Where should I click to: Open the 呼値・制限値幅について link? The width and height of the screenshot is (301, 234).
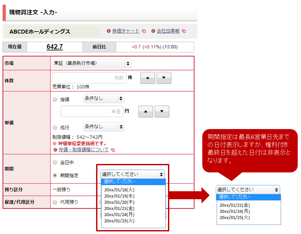pos(84,150)
